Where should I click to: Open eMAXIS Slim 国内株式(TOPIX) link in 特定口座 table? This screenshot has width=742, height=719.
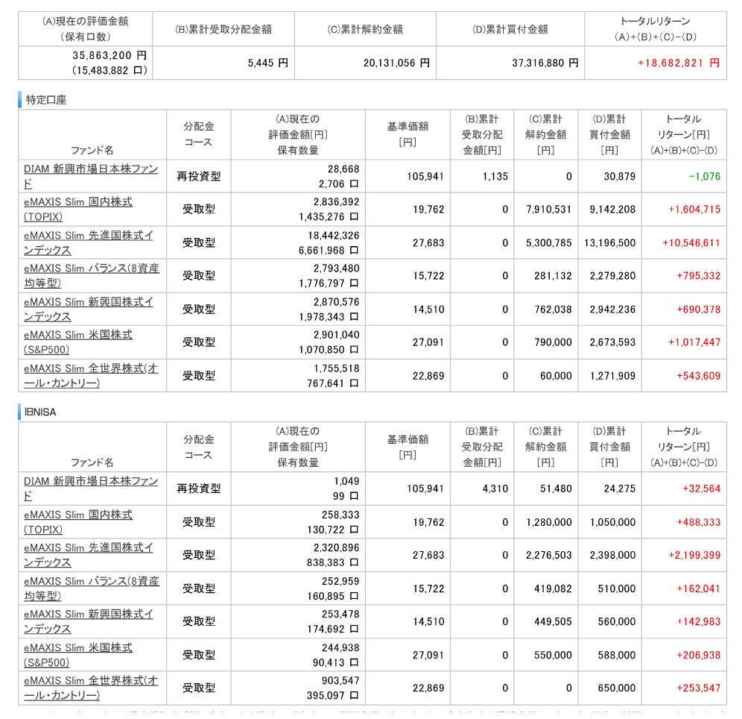78,210
